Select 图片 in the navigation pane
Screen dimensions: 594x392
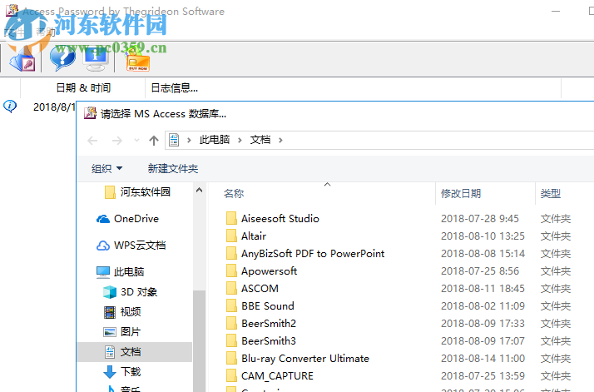tap(122, 332)
